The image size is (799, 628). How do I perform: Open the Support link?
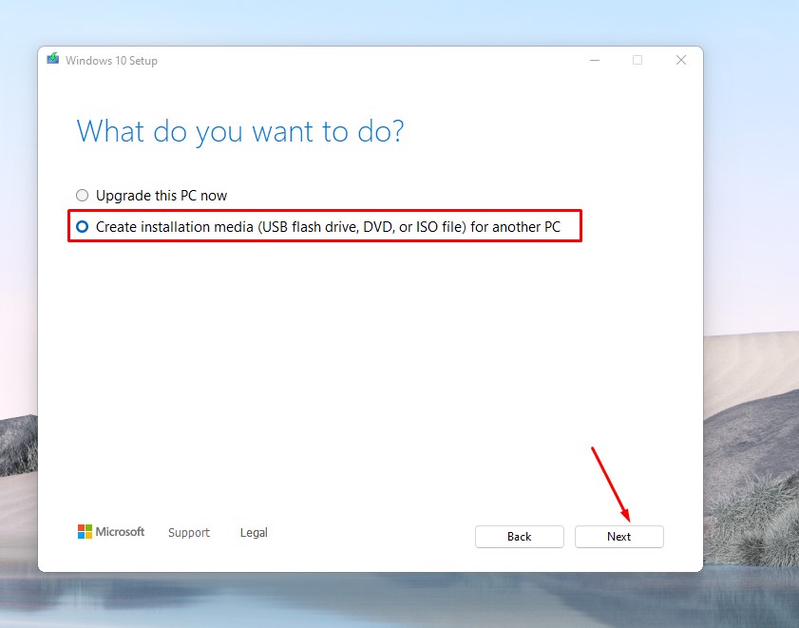[188, 533]
